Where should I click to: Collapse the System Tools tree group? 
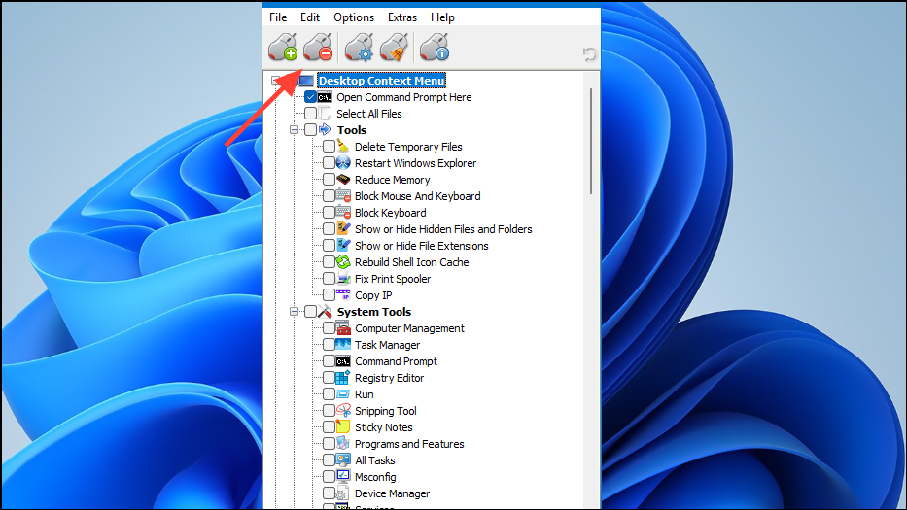coord(294,312)
